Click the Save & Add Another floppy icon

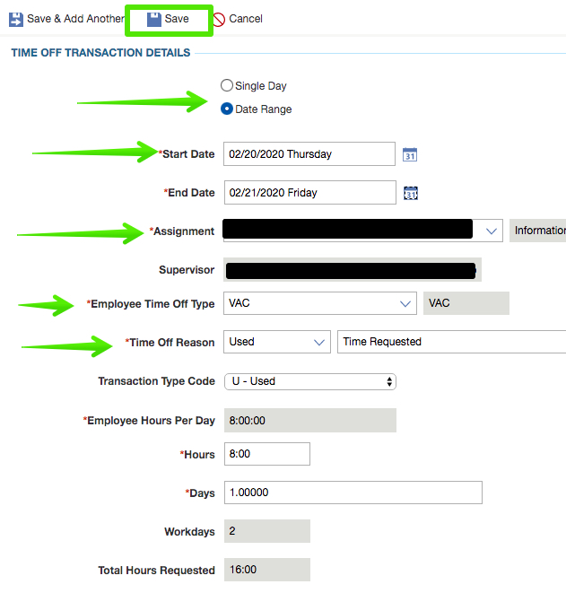16,19
